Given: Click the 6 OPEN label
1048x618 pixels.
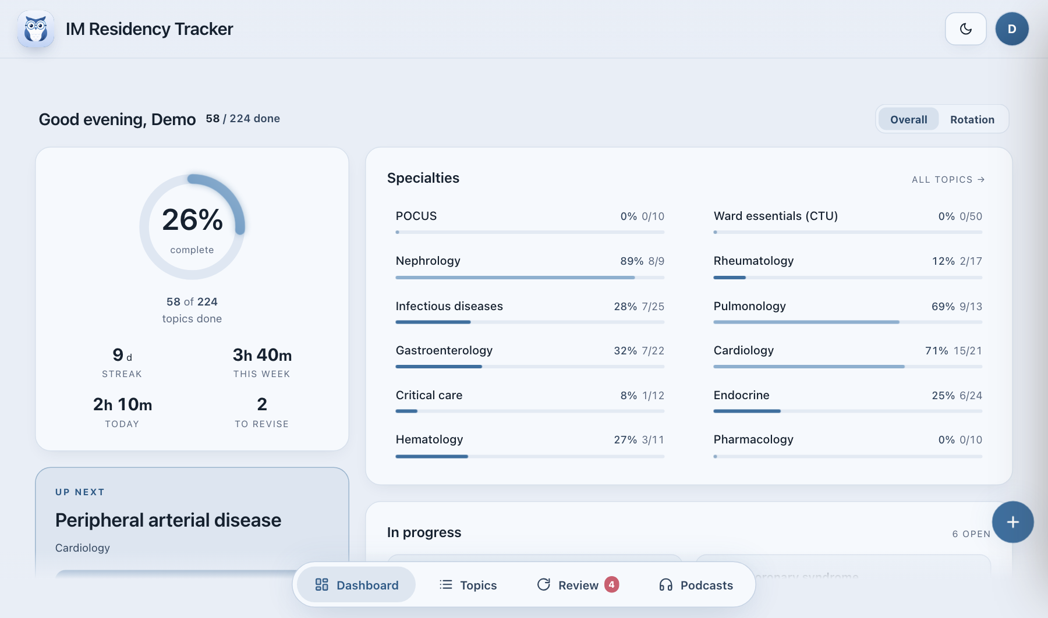Looking at the screenshot, I should (971, 534).
